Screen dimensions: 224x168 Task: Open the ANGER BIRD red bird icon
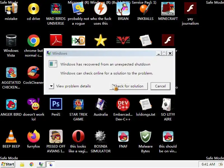pos(11,104)
